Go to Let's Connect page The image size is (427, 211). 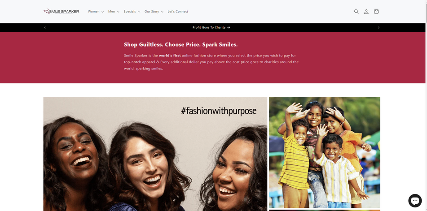tap(178, 11)
